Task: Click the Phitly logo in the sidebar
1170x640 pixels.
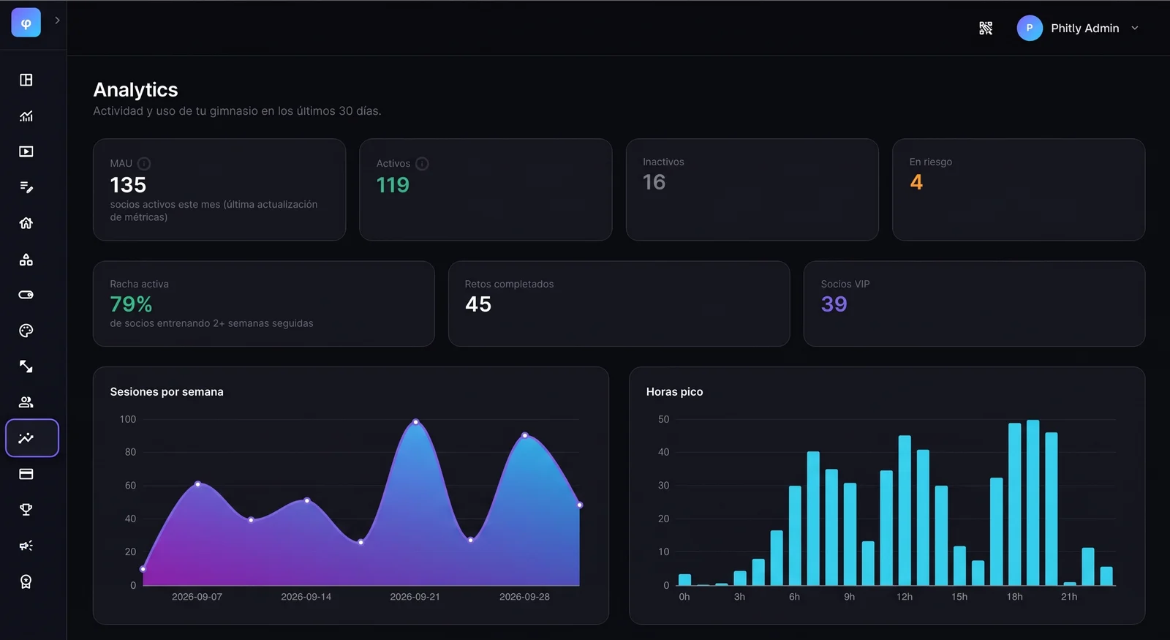Action: click(x=26, y=23)
